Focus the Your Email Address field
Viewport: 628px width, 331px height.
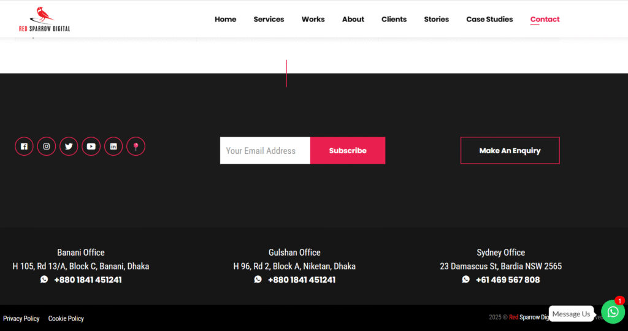(265, 151)
